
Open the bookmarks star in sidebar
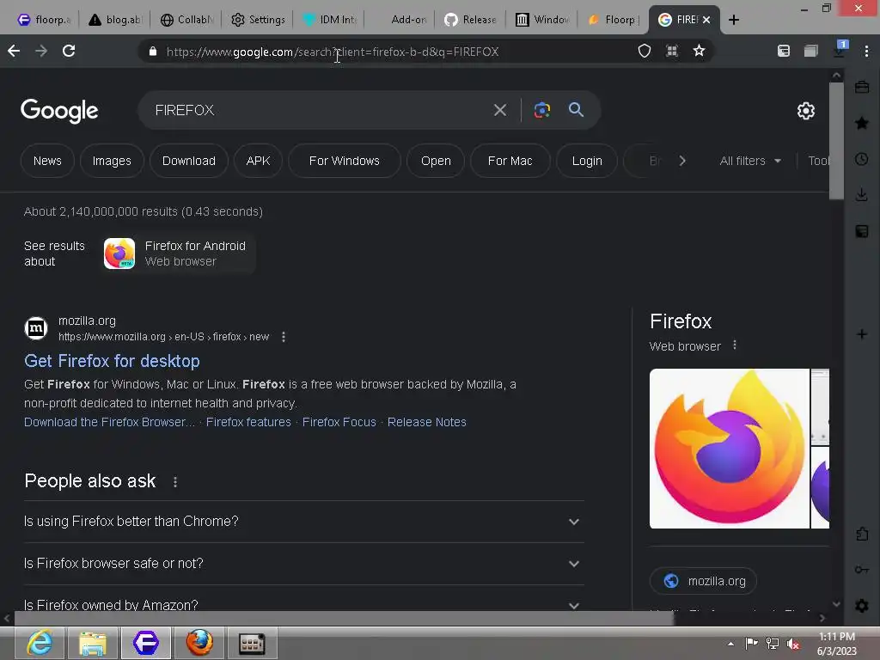862,123
